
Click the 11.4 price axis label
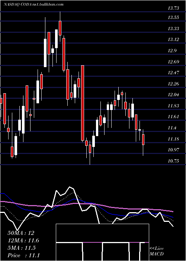click(172, 128)
